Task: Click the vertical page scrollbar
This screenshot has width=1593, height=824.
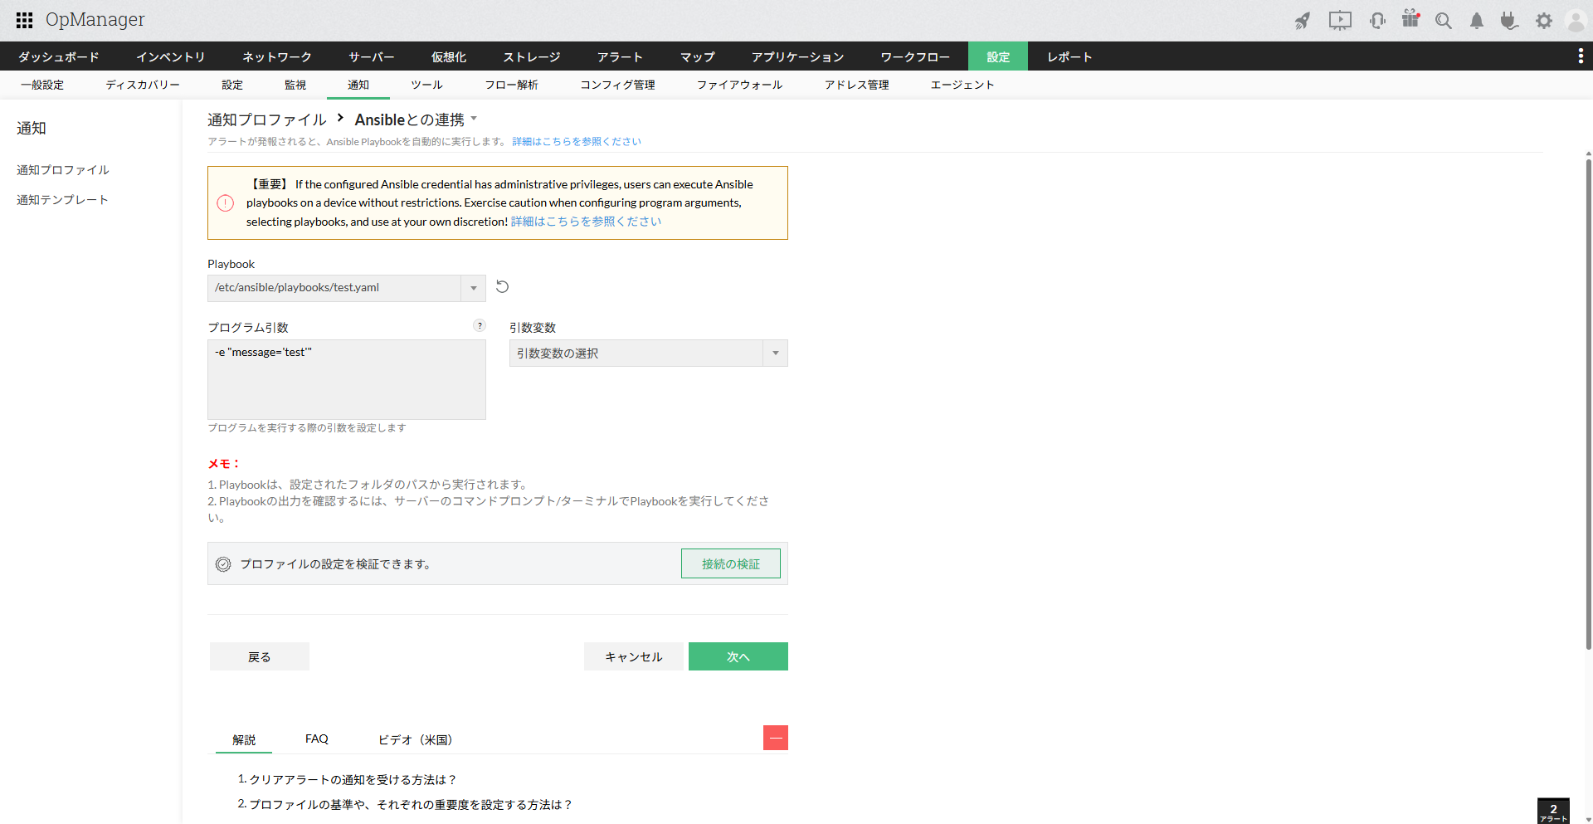Action: click(x=1588, y=403)
